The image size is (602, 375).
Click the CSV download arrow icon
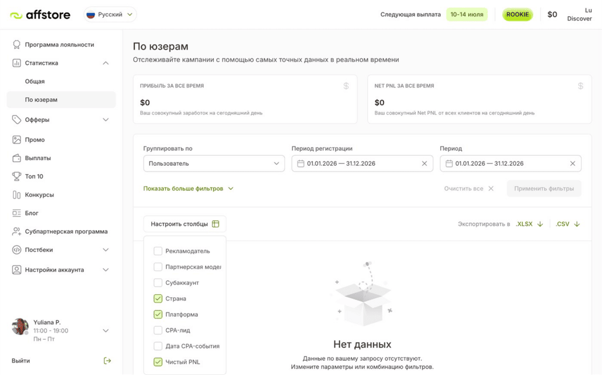pos(577,224)
